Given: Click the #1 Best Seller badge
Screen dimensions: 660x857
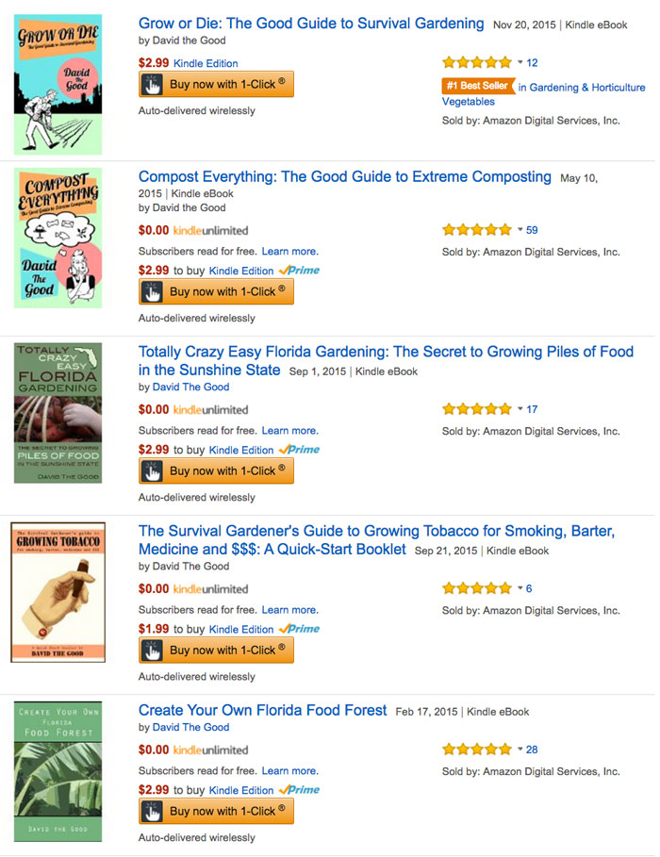Looking at the screenshot, I should (477, 87).
